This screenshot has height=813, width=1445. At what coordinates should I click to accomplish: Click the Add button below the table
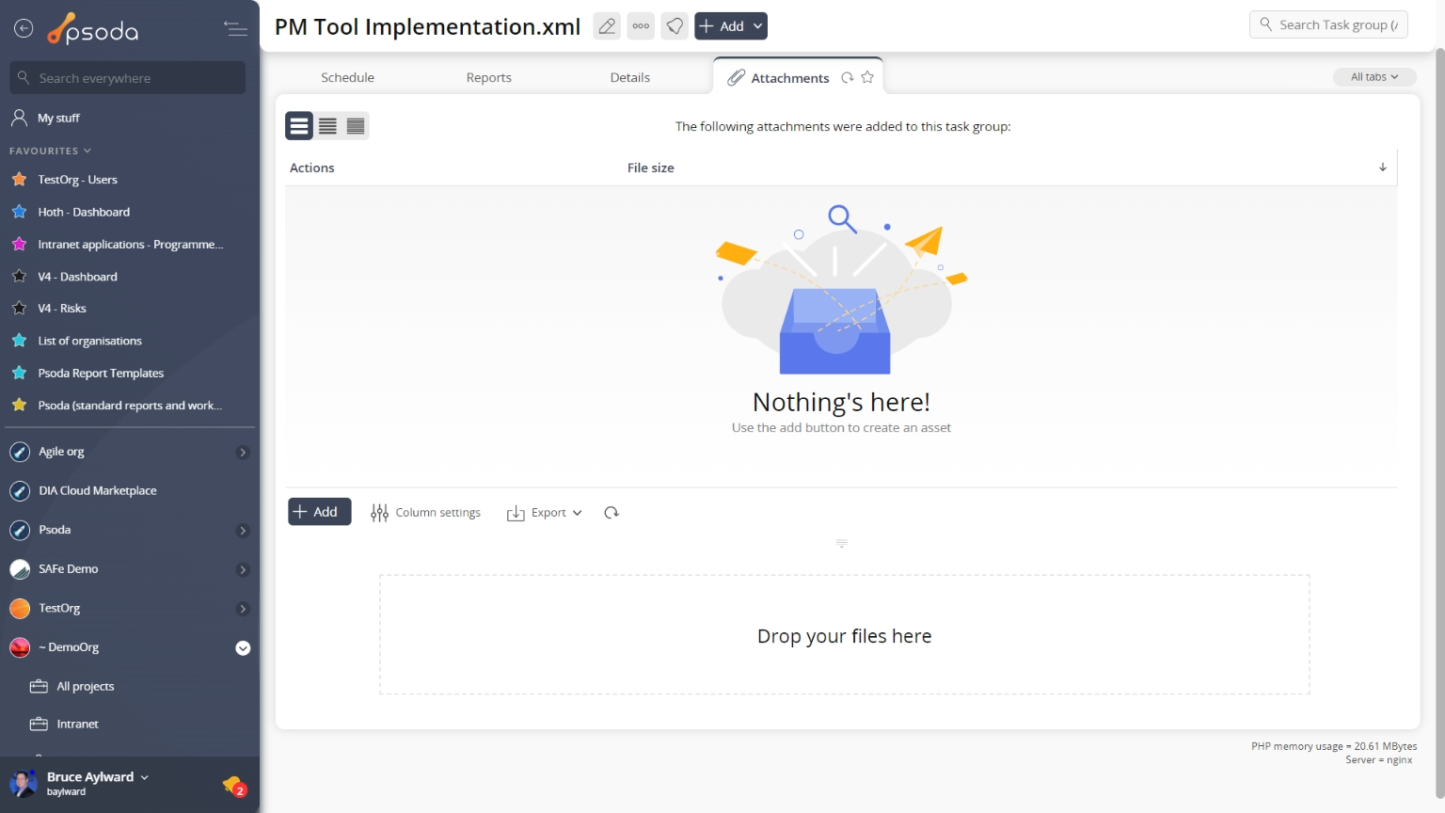coord(319,512)
